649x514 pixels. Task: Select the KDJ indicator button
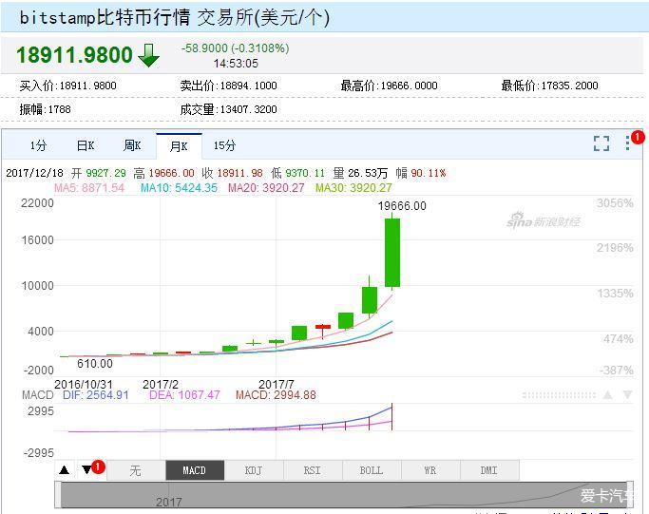254,470
